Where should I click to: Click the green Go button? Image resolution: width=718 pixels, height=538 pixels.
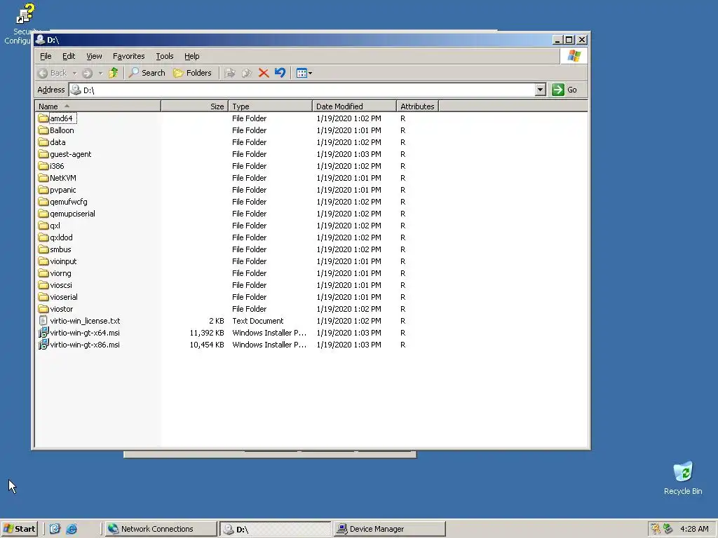click(x=564, y=90)
